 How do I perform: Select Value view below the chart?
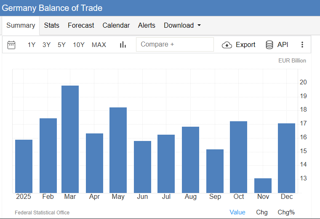[237, 212]
